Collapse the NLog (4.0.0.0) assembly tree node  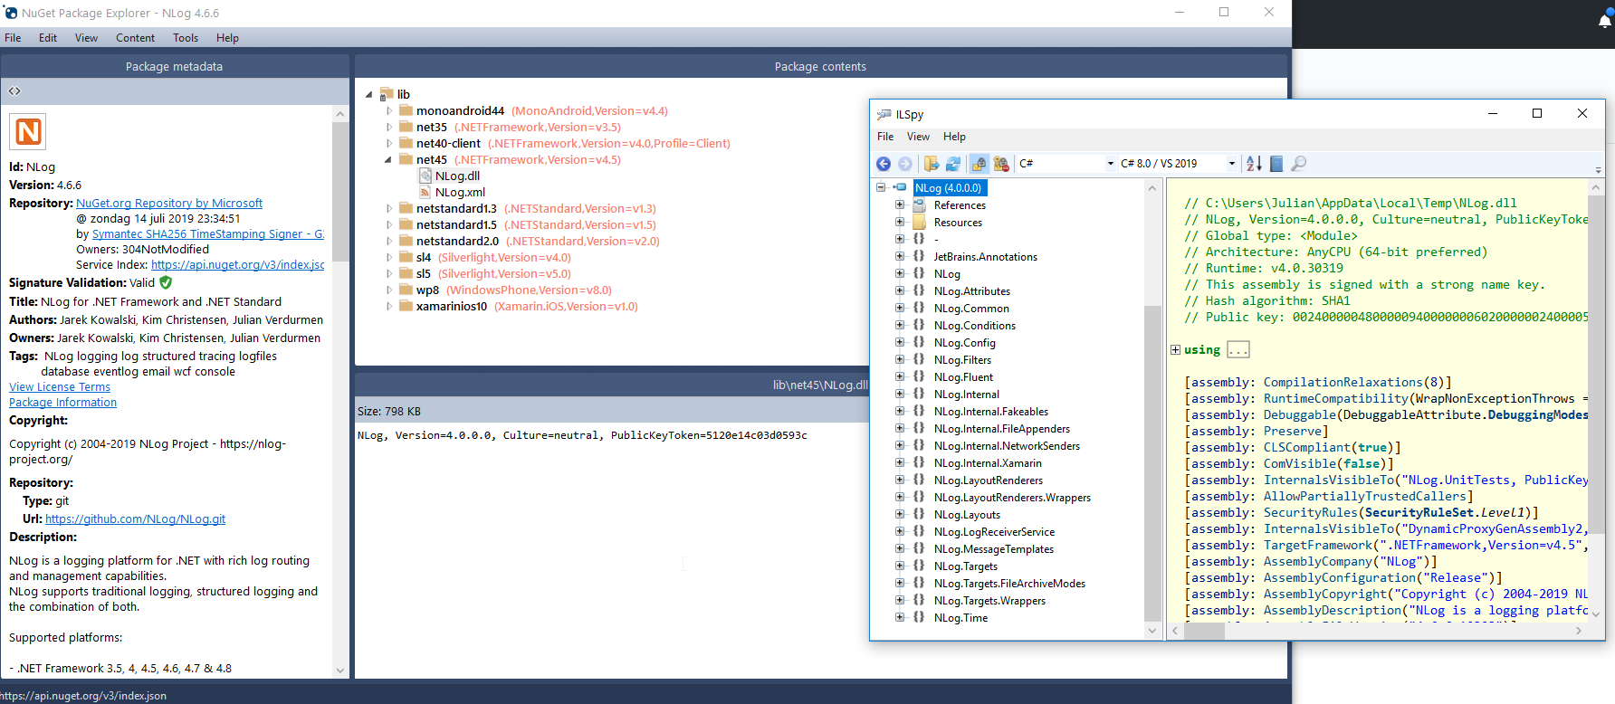(880, 187)
